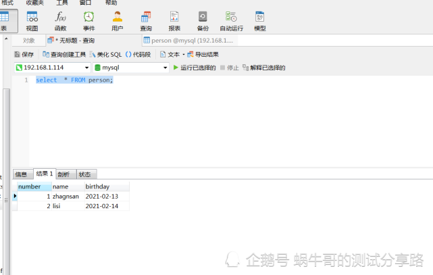Switch to the 对象 (Objects) tab
The image size is (433, 275).
29,41
